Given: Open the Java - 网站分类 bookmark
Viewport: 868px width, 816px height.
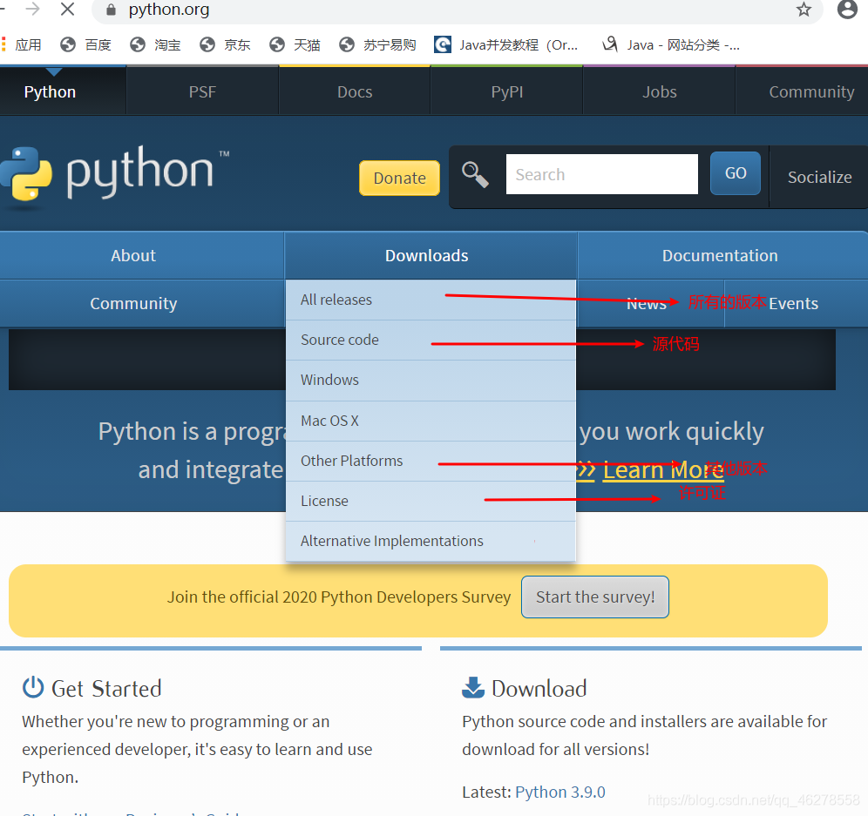Looking at the screenshot, I should coord(671,44).
